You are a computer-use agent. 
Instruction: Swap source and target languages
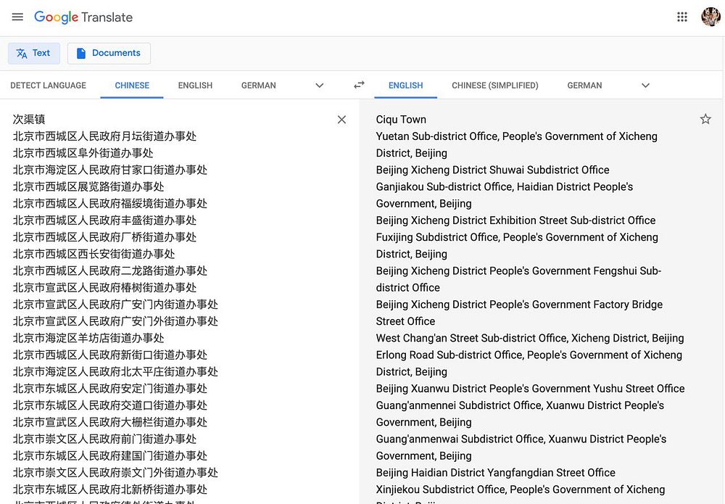point(360,85)
